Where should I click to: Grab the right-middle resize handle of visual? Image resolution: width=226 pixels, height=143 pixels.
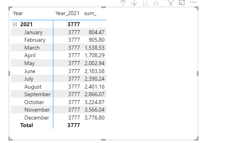198,73
